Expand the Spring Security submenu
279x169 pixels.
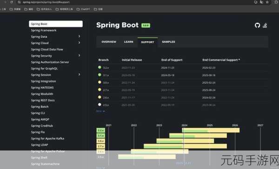click(80, 56)
